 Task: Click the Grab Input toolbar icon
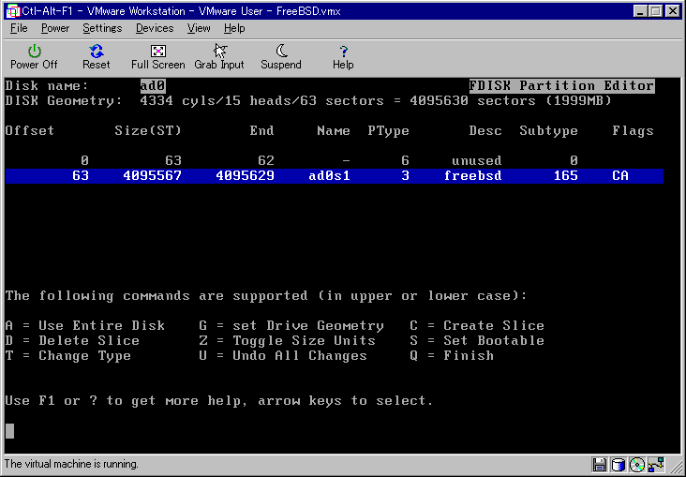click(x=219, y=57)
